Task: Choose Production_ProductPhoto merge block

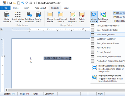Action: coord(108,57)
